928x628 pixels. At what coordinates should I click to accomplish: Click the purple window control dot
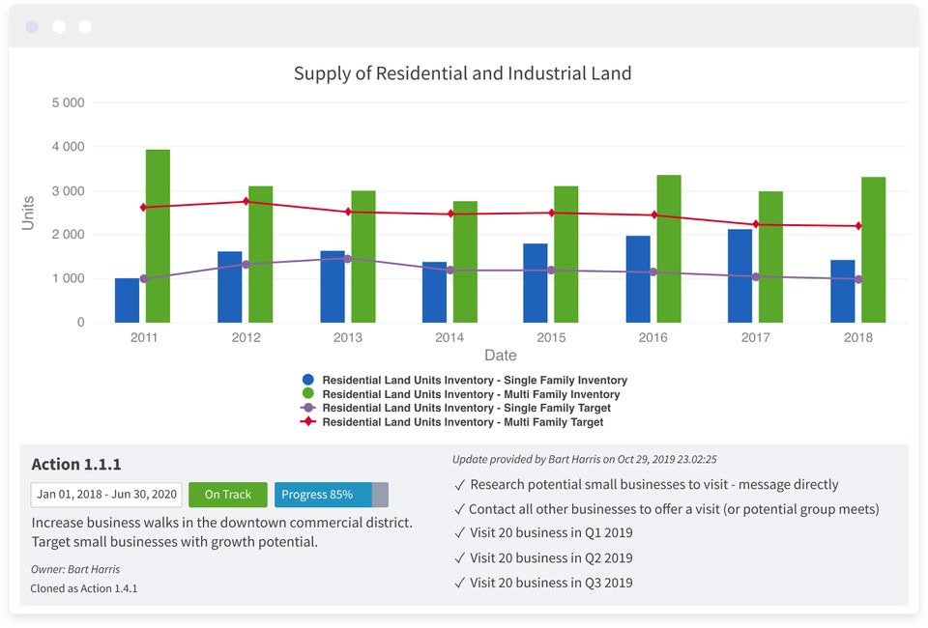click(x=32, y=27)
